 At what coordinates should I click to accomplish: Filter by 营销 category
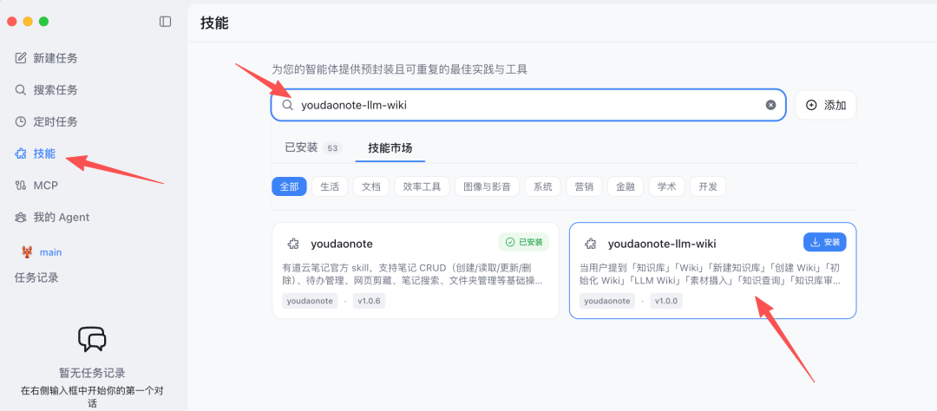pyautogui.click(x=584, y=186)
